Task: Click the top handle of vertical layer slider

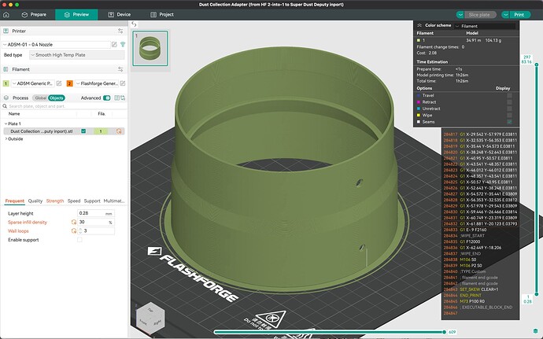Action: [x=537, y=64]
